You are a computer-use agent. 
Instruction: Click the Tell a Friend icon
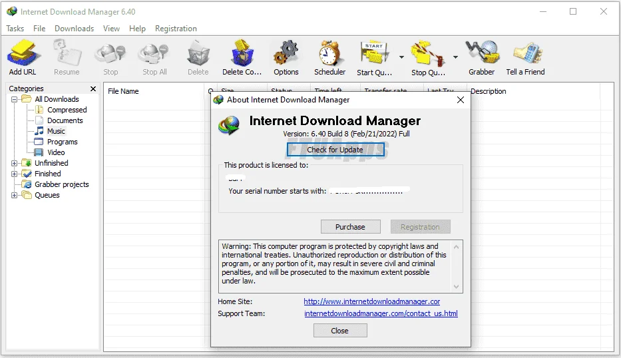tap(527, 53)
